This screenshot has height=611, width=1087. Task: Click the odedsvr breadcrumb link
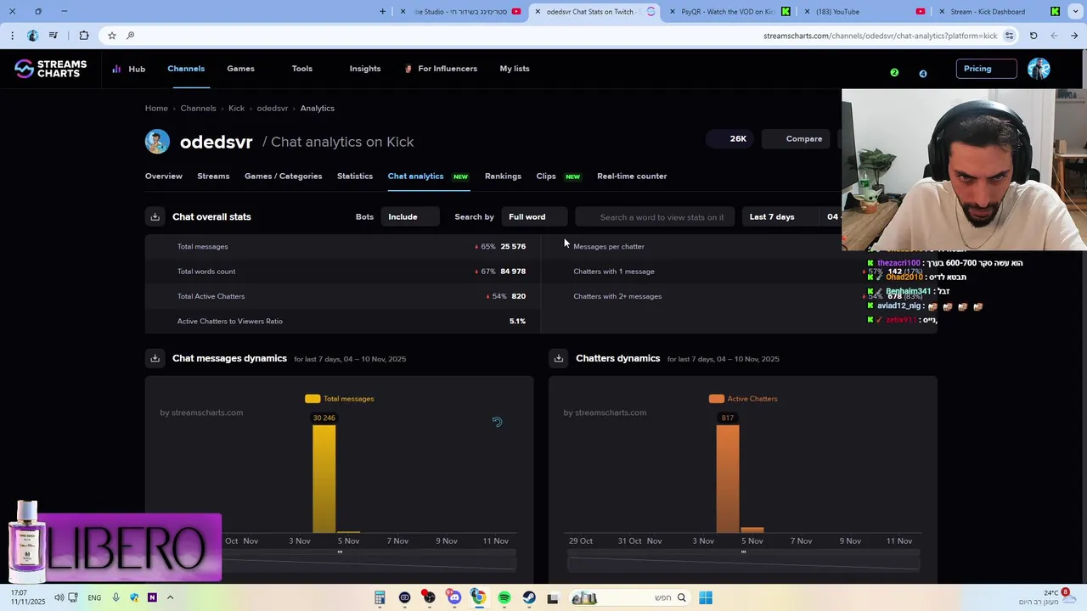pos(273,109)
